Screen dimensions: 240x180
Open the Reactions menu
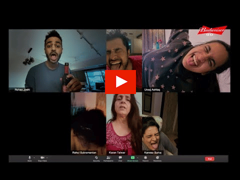pyautogui.click(x=157, y=158)
